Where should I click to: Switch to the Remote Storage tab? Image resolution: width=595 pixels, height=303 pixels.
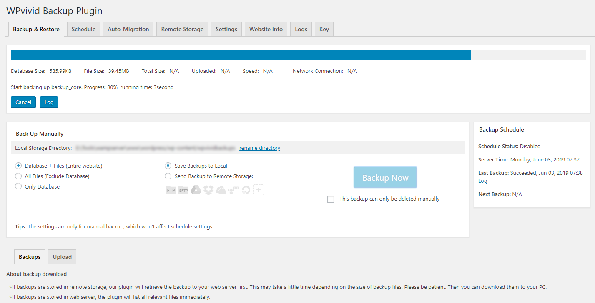click(x=182, y=29)
